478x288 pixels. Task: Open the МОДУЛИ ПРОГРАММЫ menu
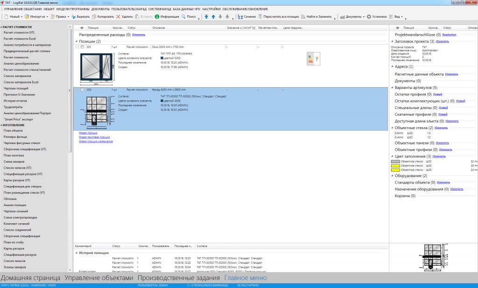73,9
